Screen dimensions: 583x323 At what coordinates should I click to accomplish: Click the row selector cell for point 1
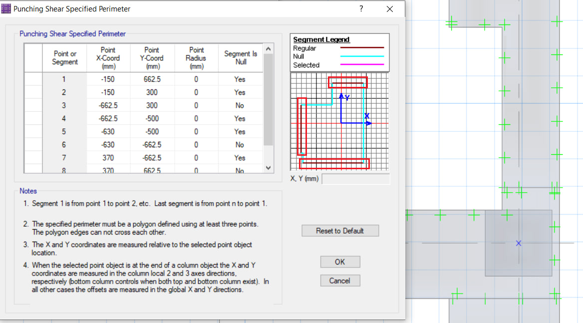tap(33, 79)
